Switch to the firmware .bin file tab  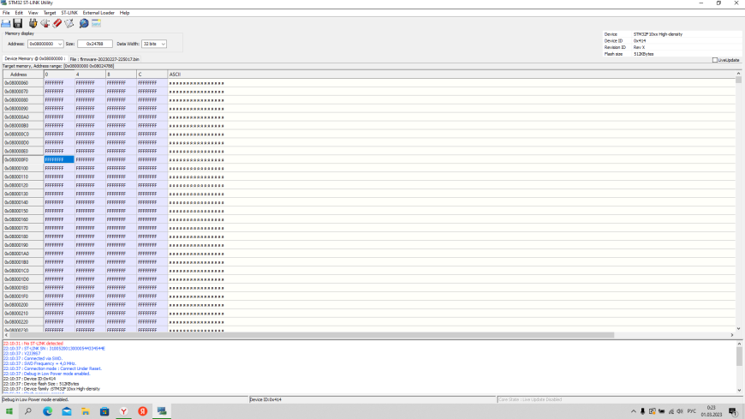[x=104, y=59]
